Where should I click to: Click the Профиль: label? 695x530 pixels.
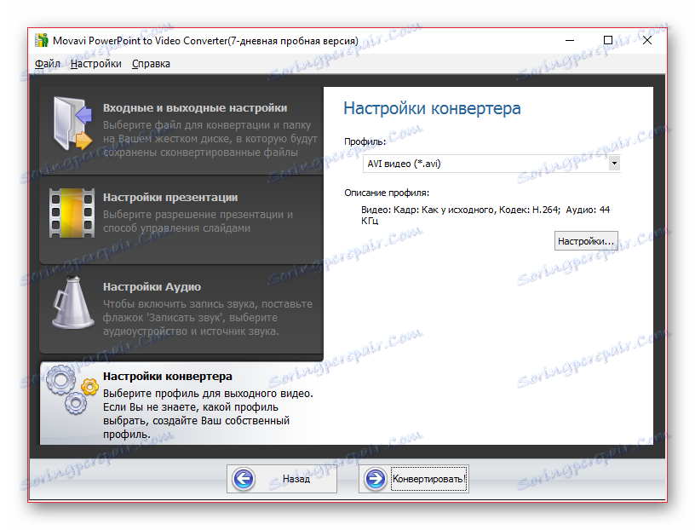click(x=365, y=142)
